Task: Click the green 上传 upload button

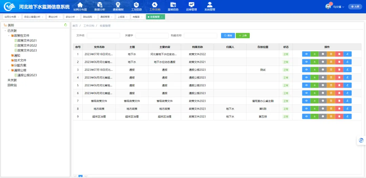Action: [243, 35]
